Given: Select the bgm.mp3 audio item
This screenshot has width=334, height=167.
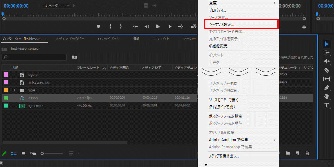Looking at the screenshot, I should 35,106.
